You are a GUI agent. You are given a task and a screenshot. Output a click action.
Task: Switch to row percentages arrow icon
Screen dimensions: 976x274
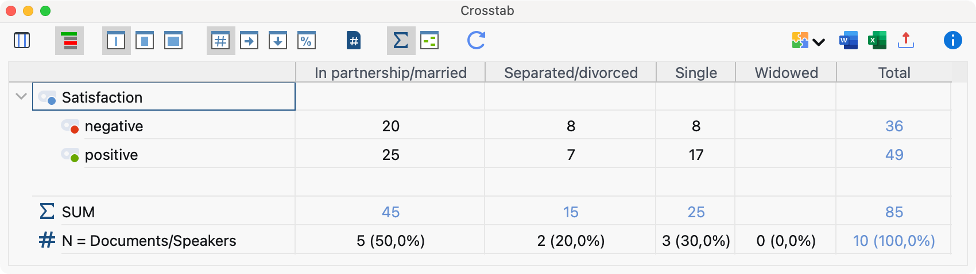click(x=249, y=41)
